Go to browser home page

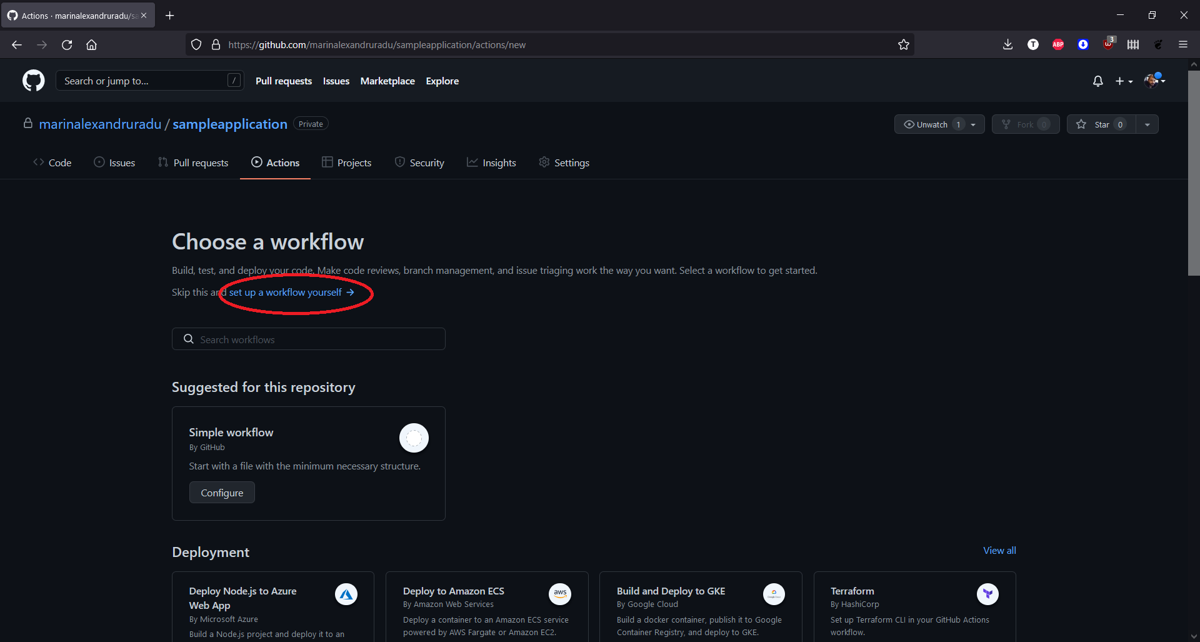91,44
